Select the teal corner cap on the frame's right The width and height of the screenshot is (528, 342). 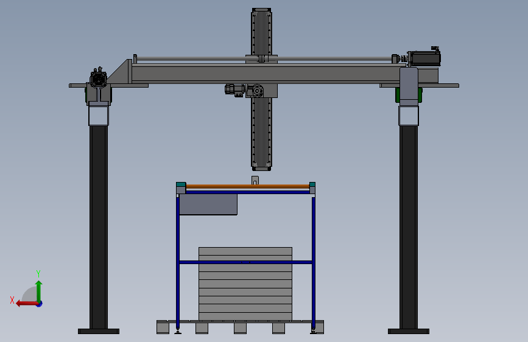tap(312, 184)
